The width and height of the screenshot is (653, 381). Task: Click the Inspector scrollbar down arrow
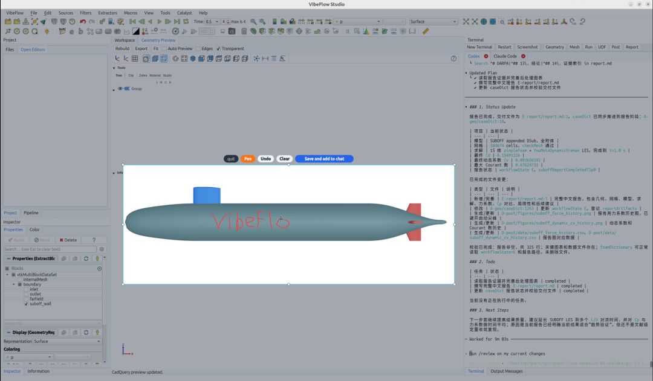pyautogui.click(x=105, y=362)
